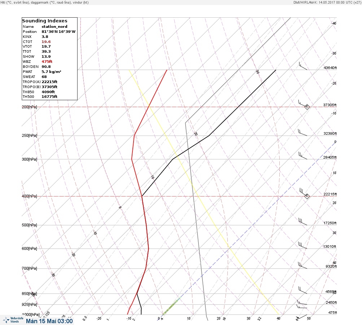
Task: Click the 200[hPa] pressure axis label
Action: (29, 107)
